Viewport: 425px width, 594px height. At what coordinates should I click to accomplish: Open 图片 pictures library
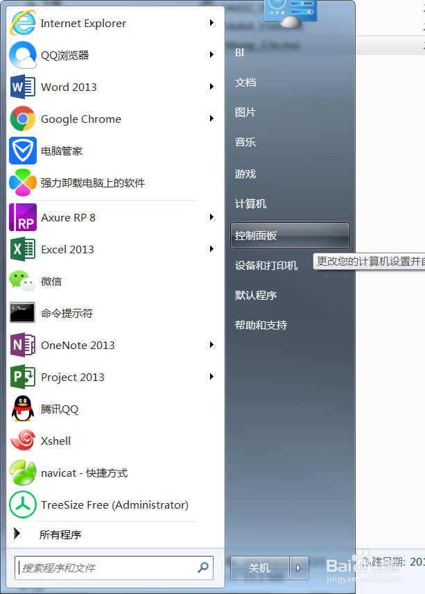(x=245, y=112)
